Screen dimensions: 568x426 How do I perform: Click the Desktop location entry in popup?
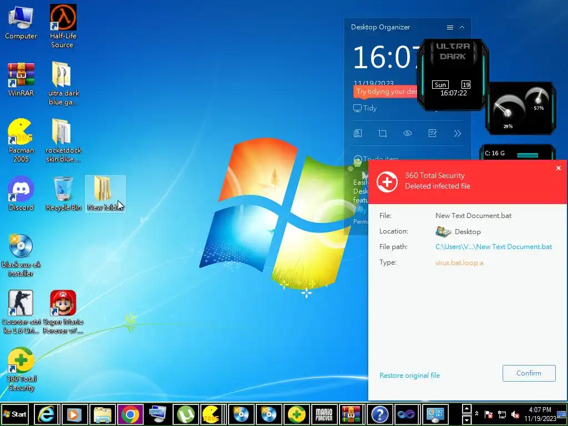coord(458,231)
